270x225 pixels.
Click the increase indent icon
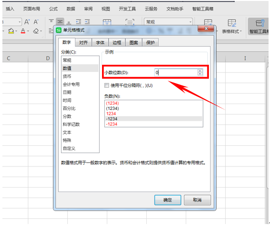87,22
